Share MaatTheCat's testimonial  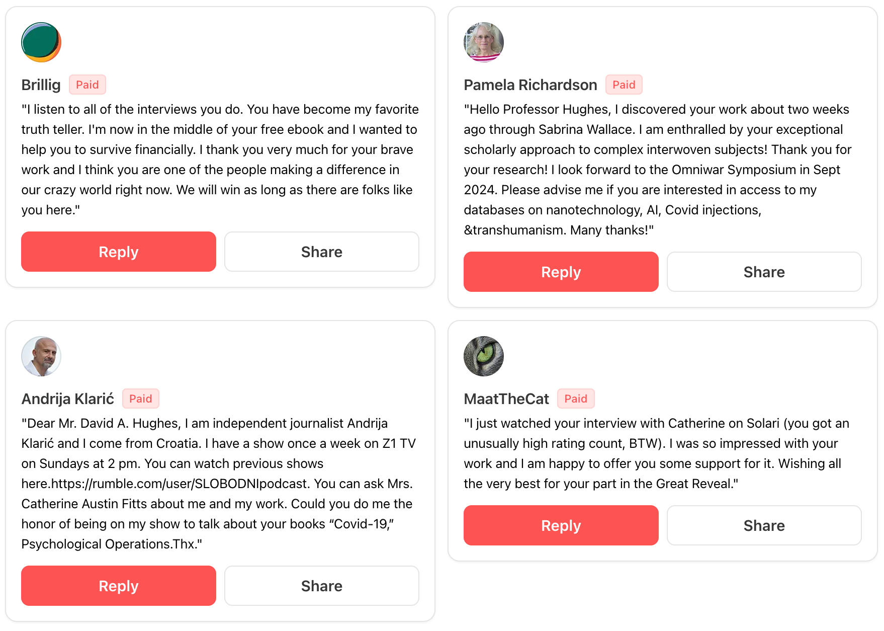pos(764,525)
